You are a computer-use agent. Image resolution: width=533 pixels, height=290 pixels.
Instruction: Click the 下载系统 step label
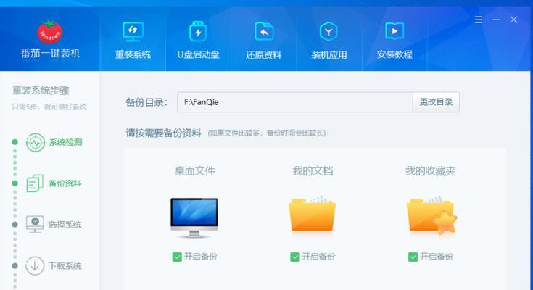(65, 266)
